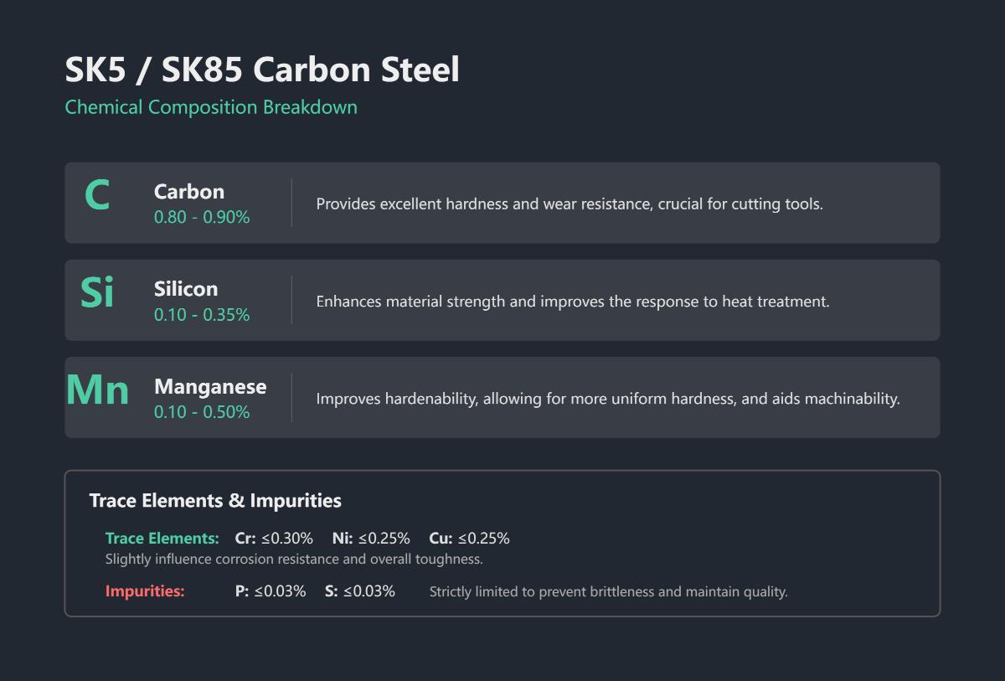Select the Manganese element name
The width and height of the screenshot is (1005, 681).
point(210,387)
